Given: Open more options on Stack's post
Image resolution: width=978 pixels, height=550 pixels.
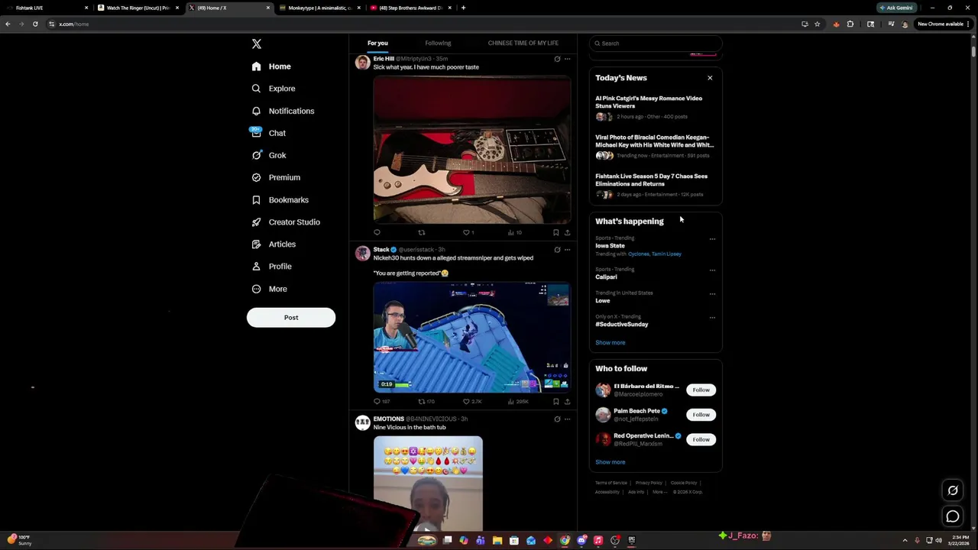Looking at the screenshot, I should pyautogui.click(x=567, y=250).
